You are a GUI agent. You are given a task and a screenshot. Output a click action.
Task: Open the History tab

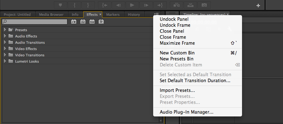[x=134, y=14]
